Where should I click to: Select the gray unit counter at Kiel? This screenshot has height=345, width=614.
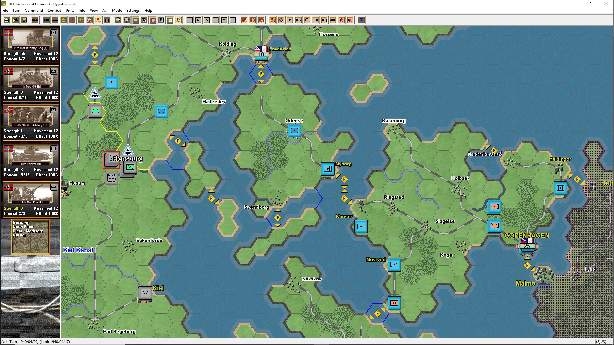click(145, 293)
